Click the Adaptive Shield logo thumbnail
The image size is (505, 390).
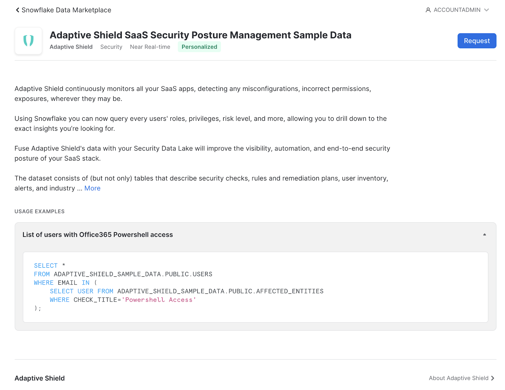pyautogui.click(x=28, y=41)
